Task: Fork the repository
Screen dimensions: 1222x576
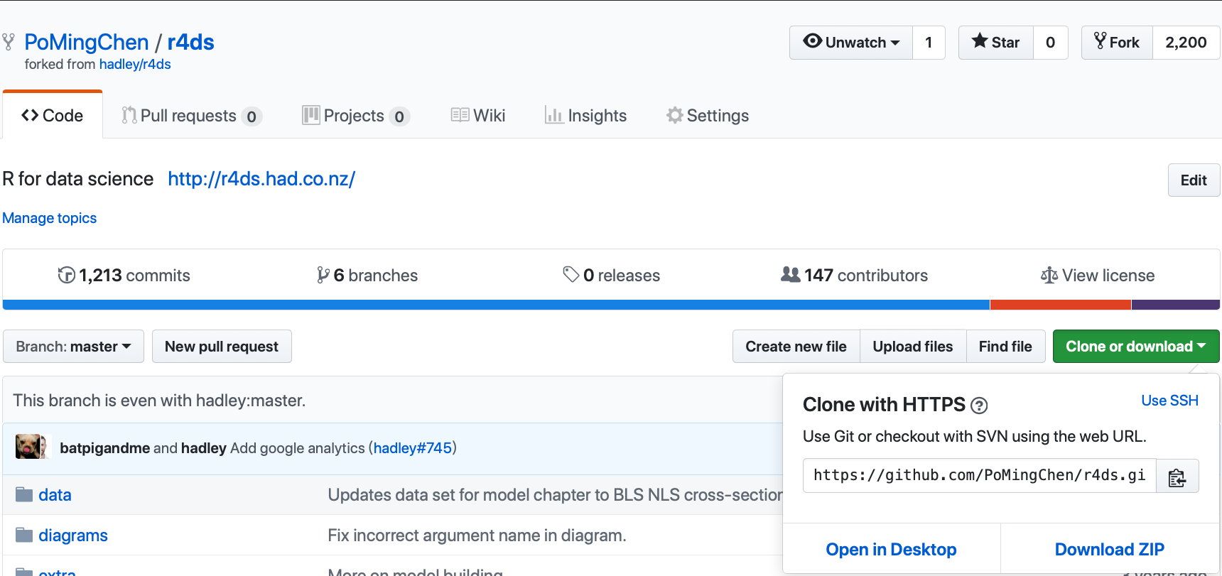Action: 1117,43
